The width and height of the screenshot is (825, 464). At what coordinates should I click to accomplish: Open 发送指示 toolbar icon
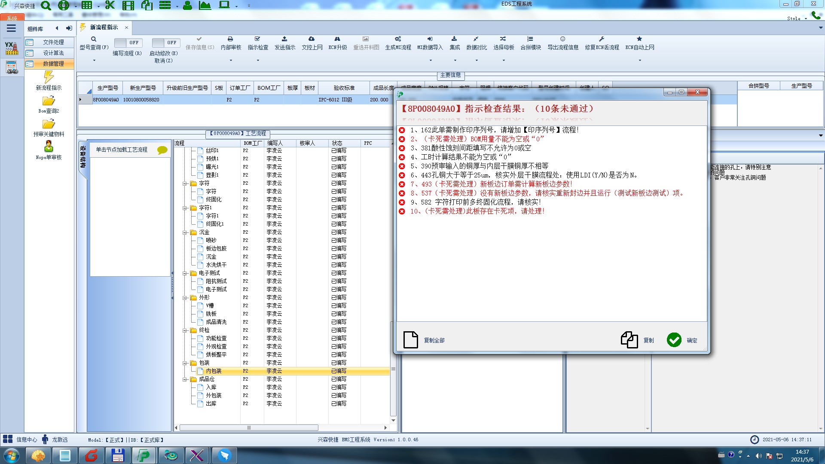284,39
